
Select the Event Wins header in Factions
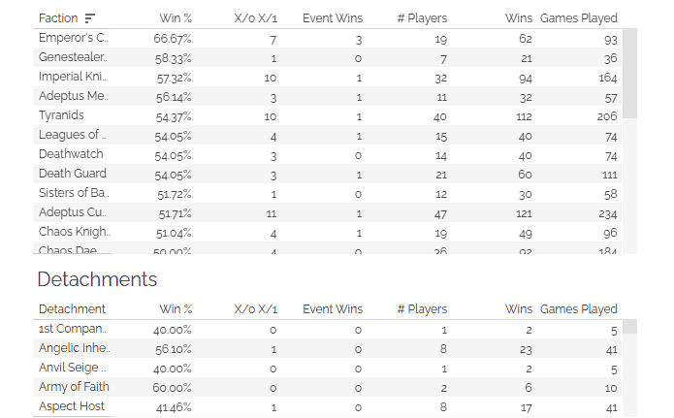click(333, 18)
